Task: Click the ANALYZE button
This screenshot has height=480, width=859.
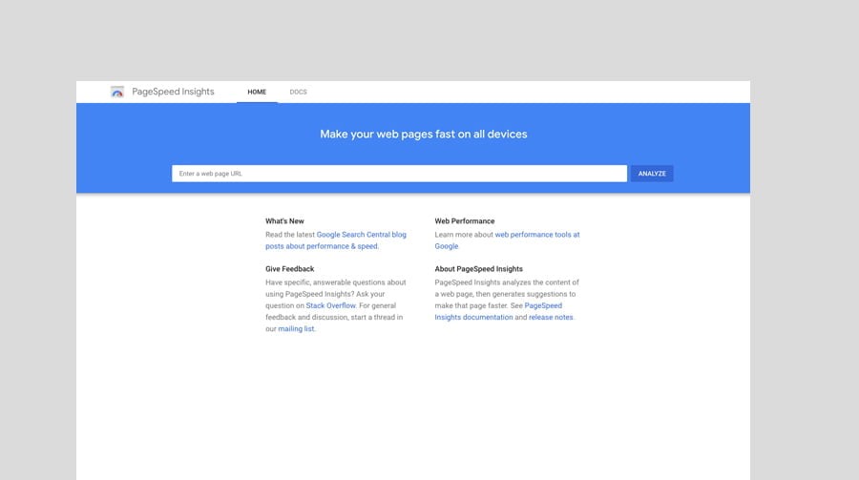Action: [652, 174]
